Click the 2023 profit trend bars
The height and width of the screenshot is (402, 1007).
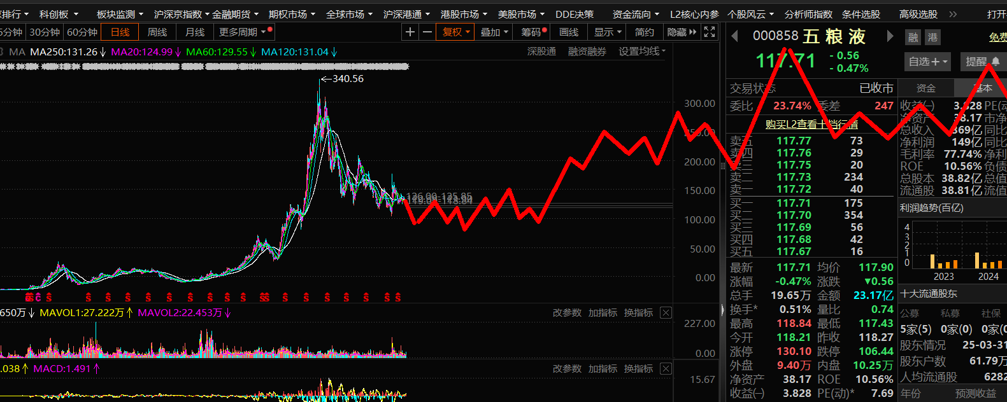pyautogui.click(x=943, y=261)
